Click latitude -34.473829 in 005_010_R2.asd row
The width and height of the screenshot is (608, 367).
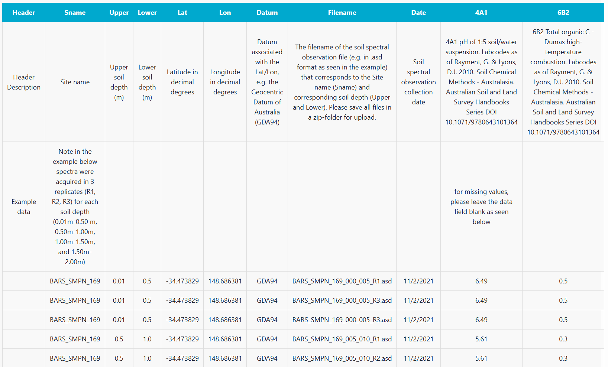182,358
